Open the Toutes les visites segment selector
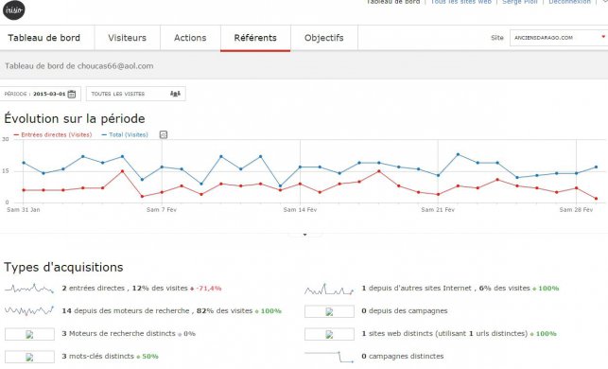608x369 pixels. tap(136, 94)
